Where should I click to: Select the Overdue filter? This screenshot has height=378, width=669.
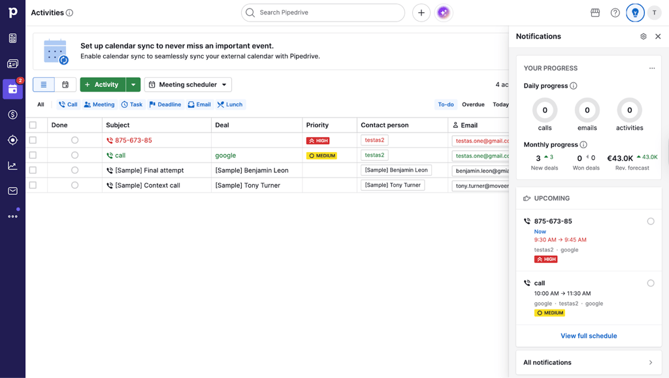pos(473,104)
